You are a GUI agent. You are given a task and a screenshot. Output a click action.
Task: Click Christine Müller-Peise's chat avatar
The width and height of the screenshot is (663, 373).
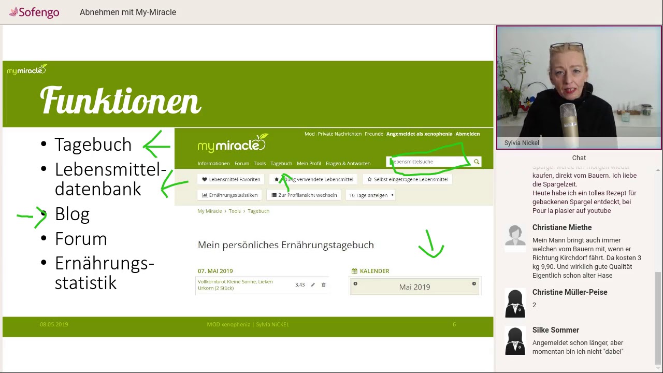[515, 303]
